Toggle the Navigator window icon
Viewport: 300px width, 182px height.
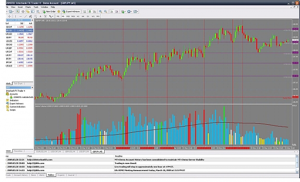[x=28, y=11]
